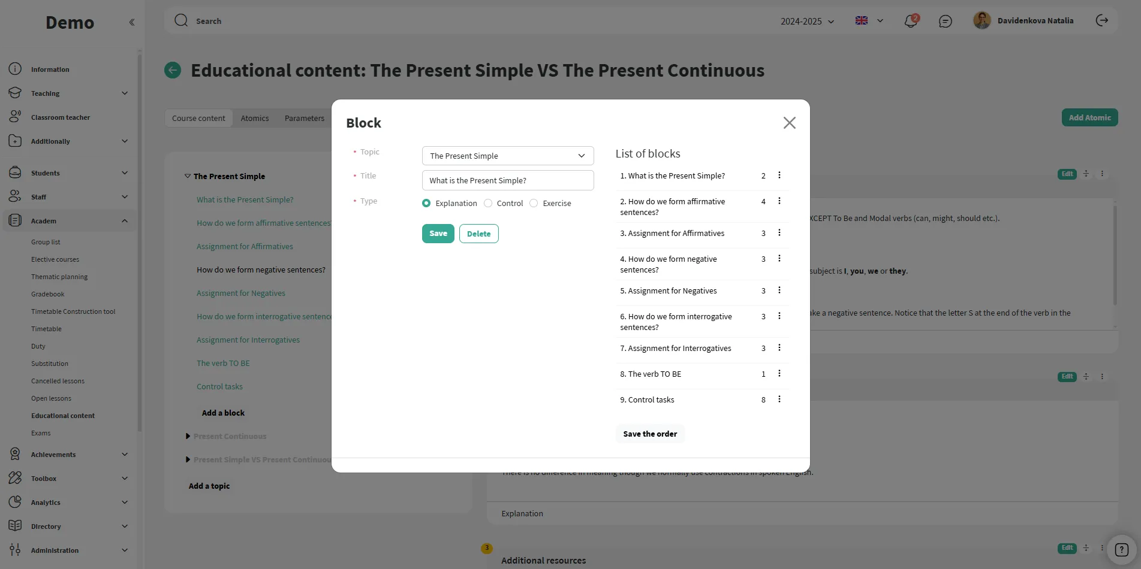Open options menu for Control tasks block

click(x=779, y=399)
